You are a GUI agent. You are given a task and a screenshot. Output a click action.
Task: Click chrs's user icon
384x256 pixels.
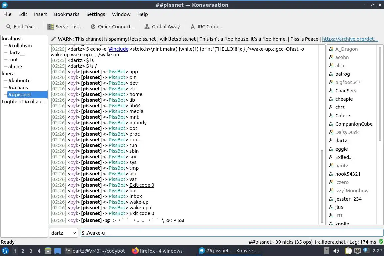tap(331, 107)
